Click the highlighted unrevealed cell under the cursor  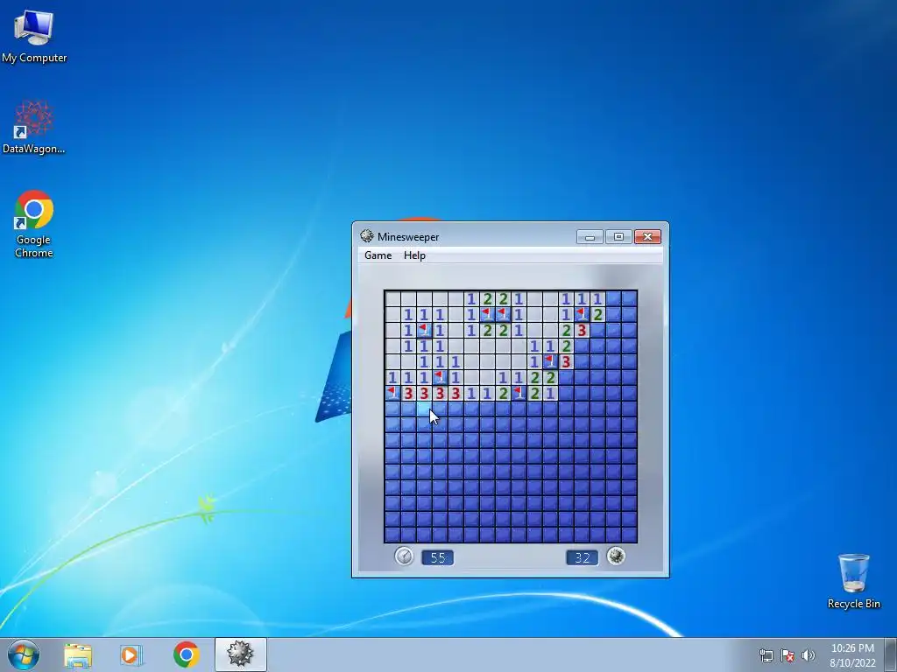click(424, 409)
